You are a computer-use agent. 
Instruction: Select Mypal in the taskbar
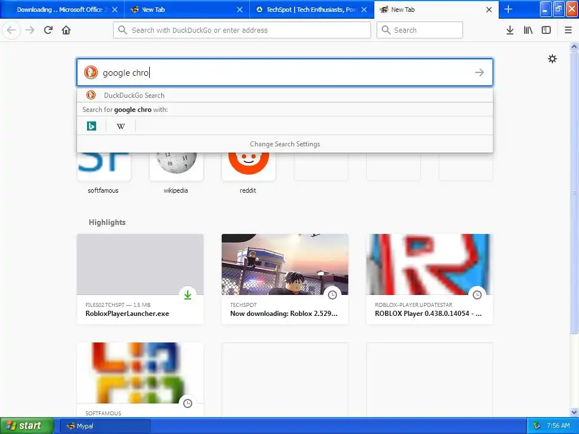coord(105,426)
